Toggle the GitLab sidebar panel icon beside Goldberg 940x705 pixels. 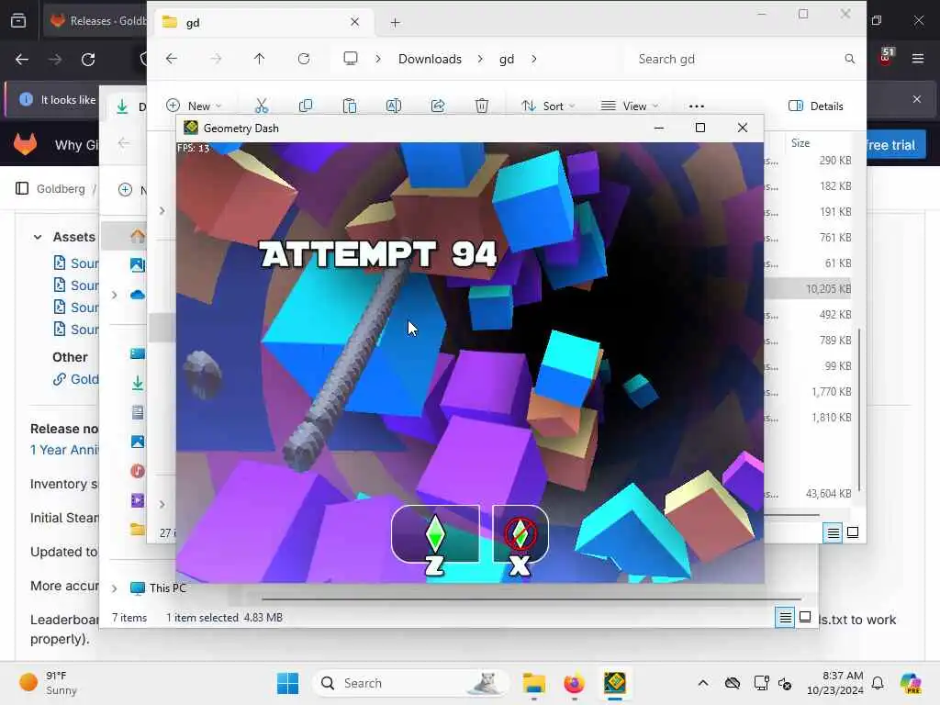[22, 188]
